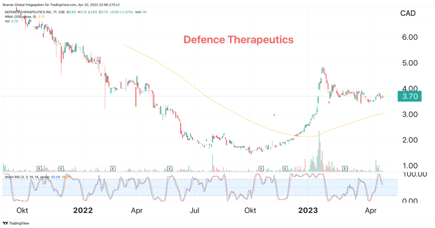
Task: Click the CAD currency label
Action: [x=408, y=13]
